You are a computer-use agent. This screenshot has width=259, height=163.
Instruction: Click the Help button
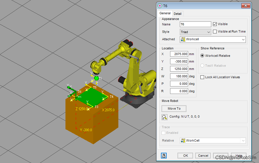239,156
